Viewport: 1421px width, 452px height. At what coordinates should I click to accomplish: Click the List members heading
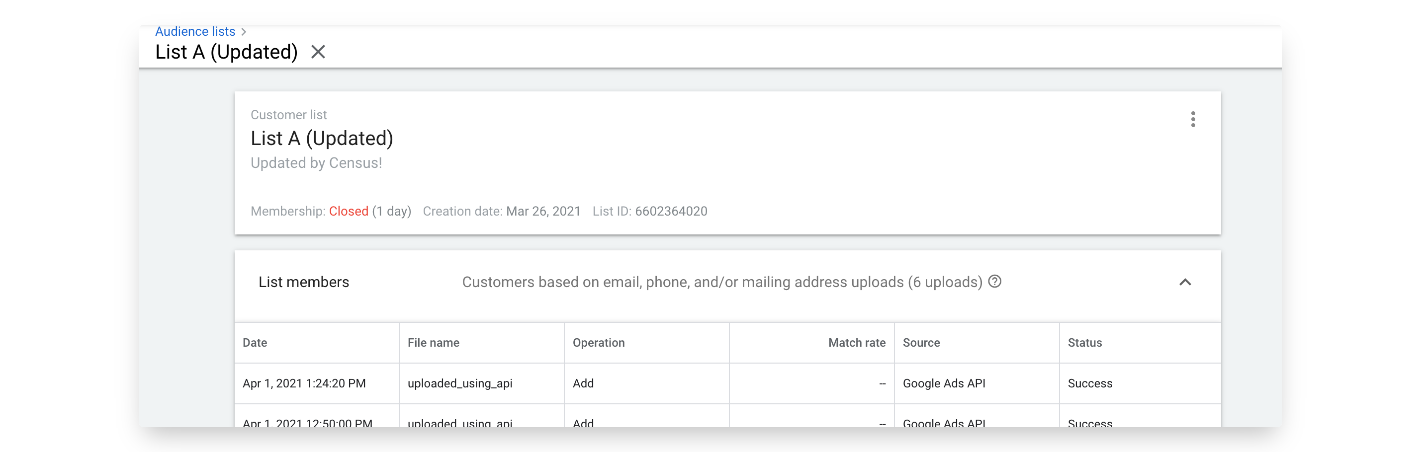click(x=303, y=282)
